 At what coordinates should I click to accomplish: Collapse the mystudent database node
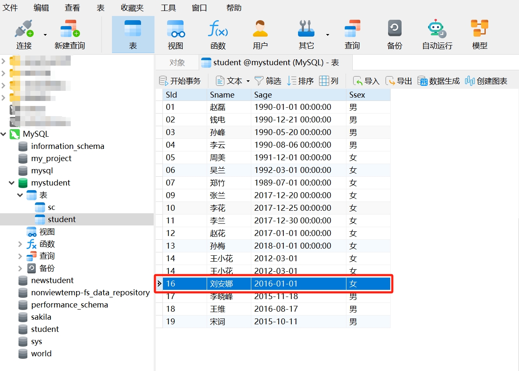pos(11,183)
